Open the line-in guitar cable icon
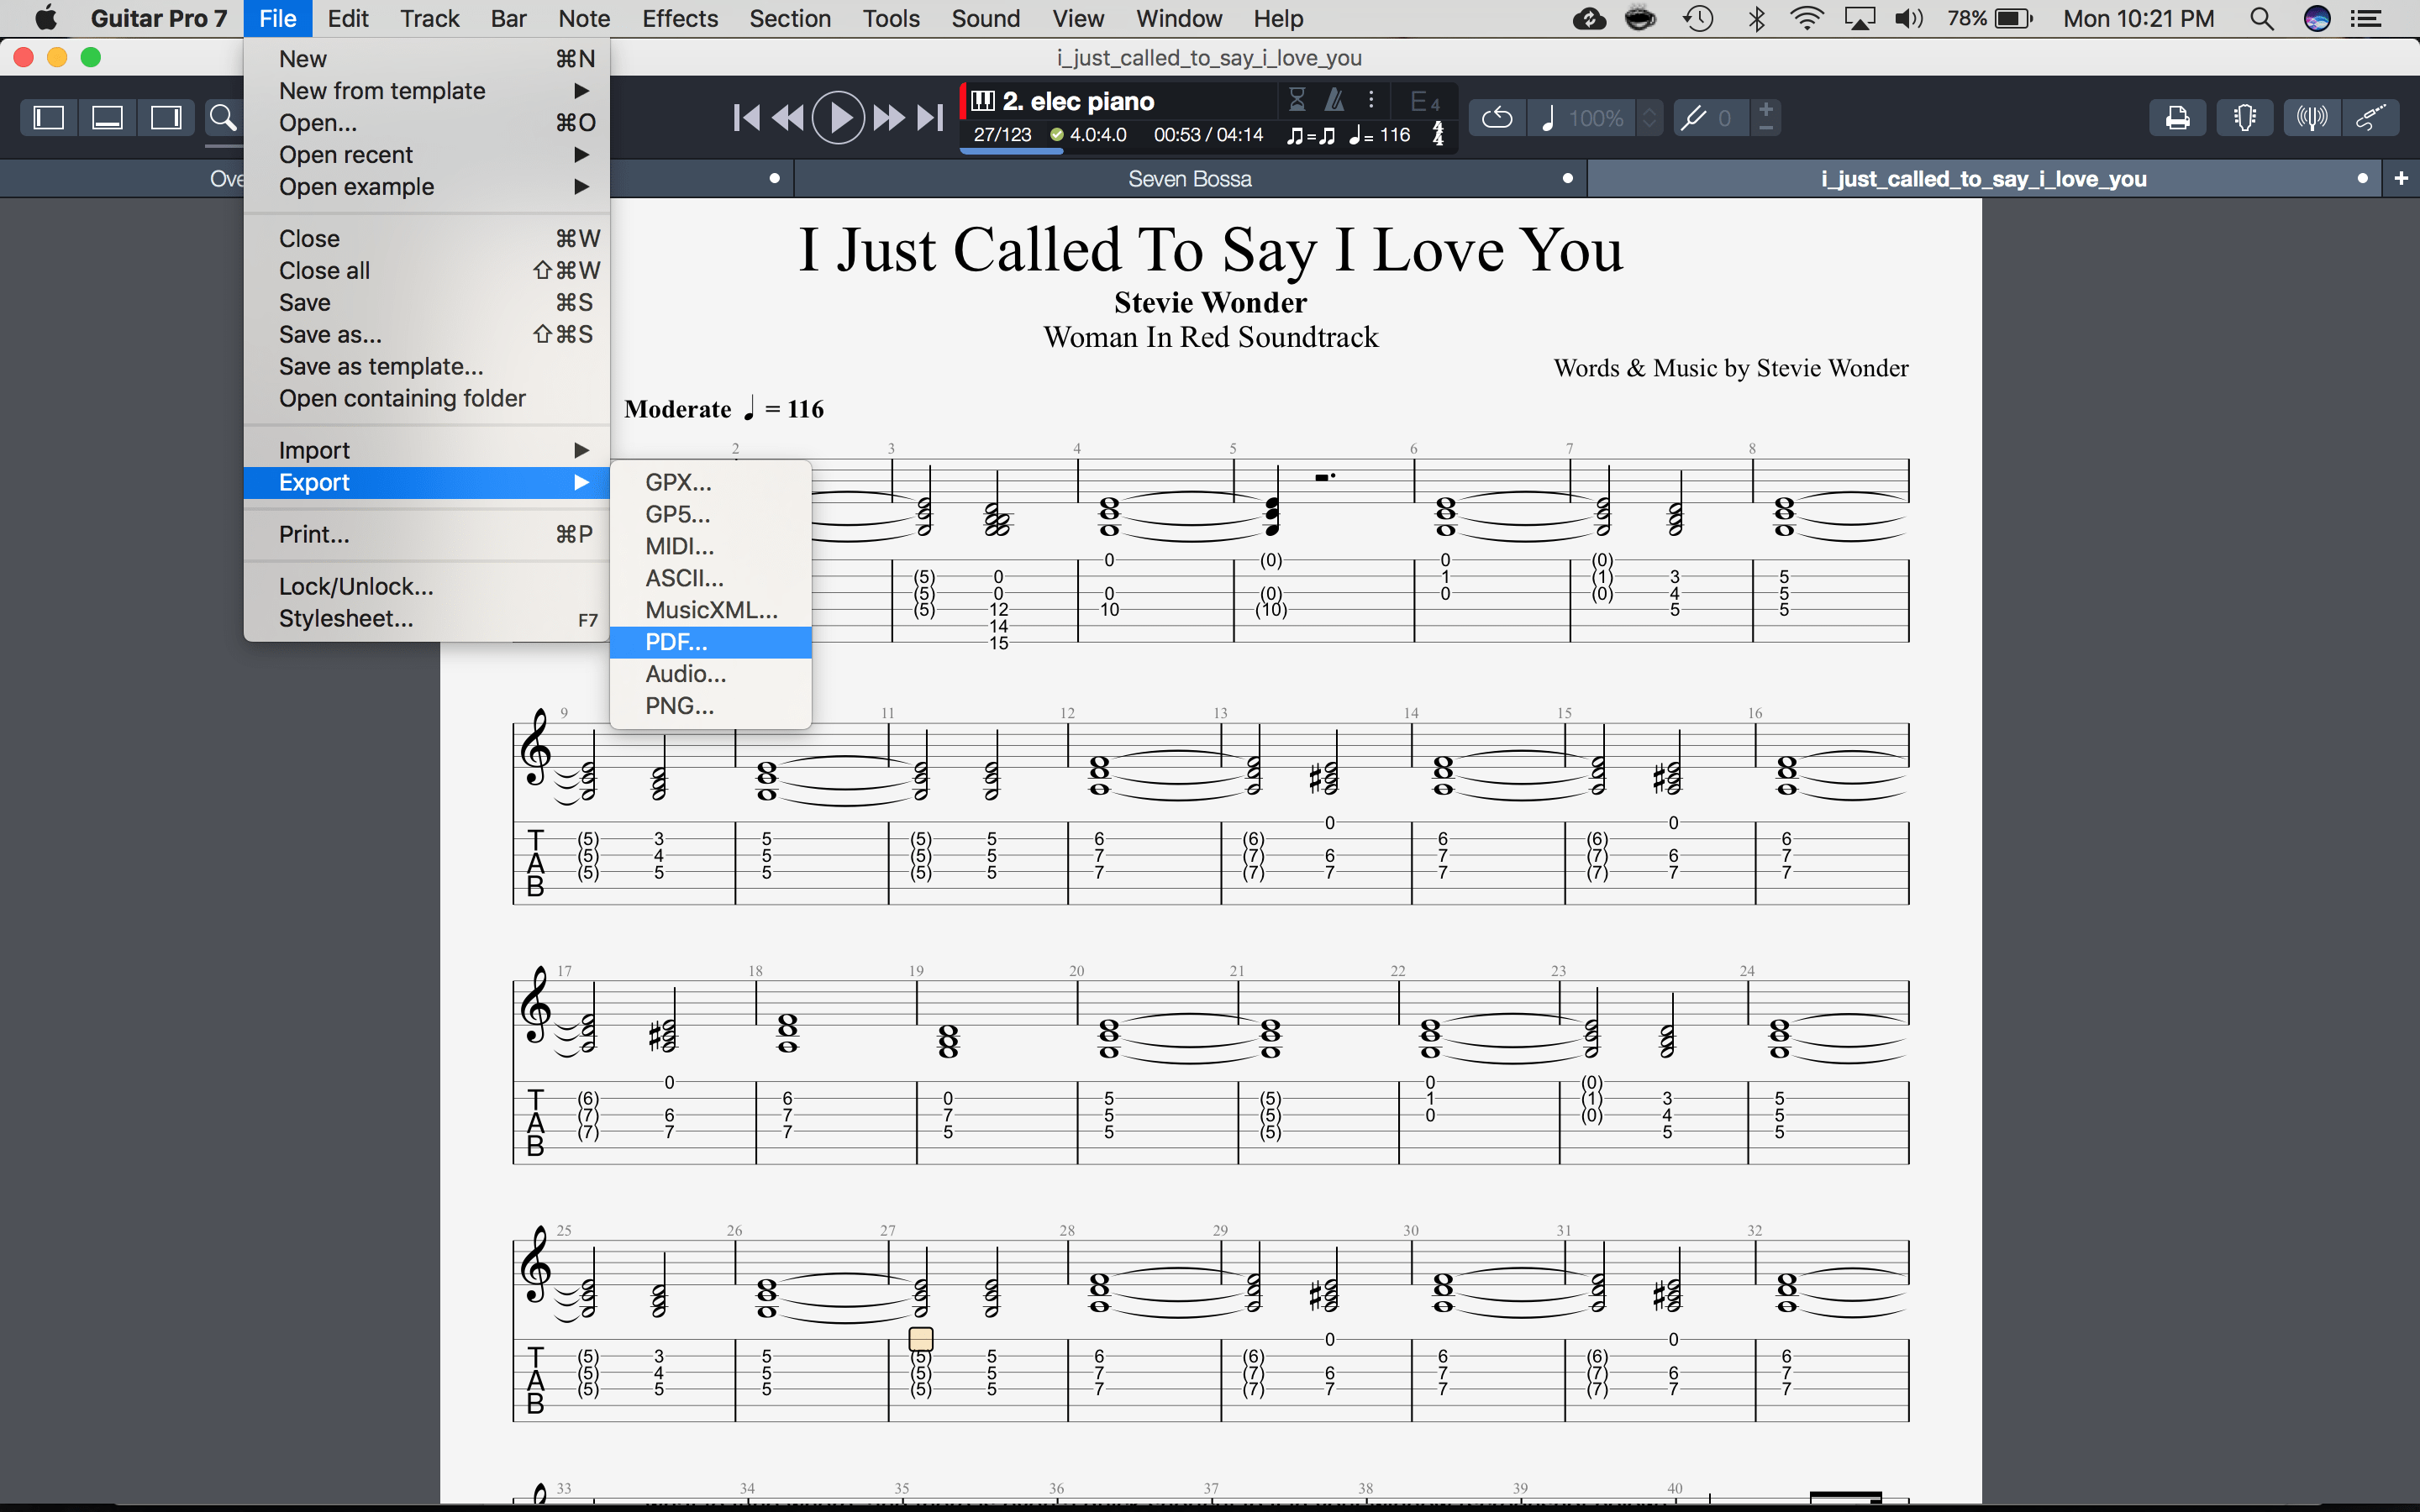 2370,118
